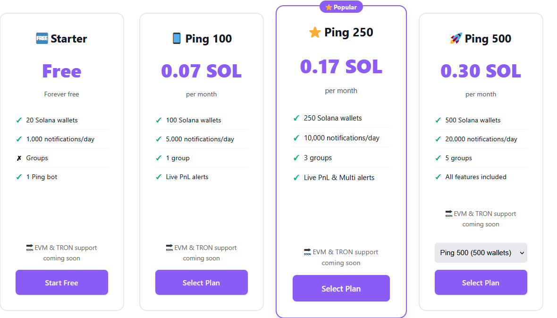This screenshot has height=318, width=557.
Task: Click the Ping 500 card title
Action: (x=488, y=39)
